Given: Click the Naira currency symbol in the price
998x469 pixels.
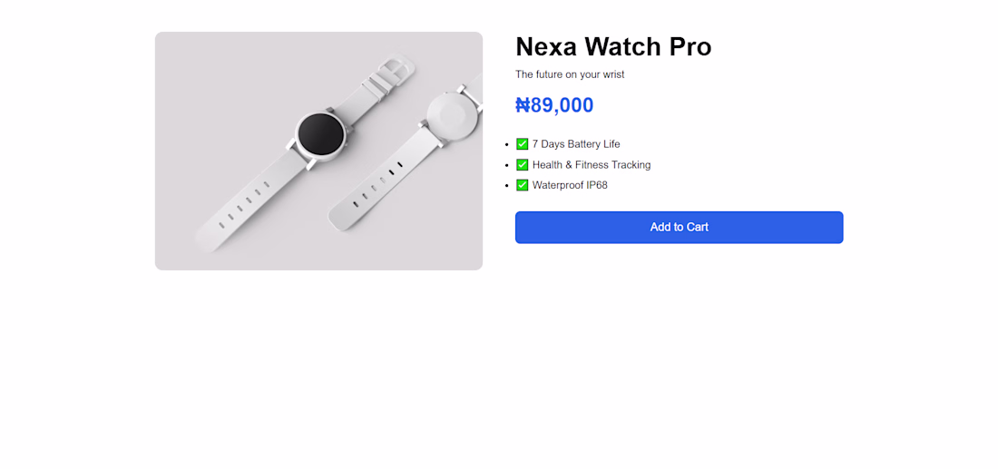Looking at the screenshot, I should 523,105.
